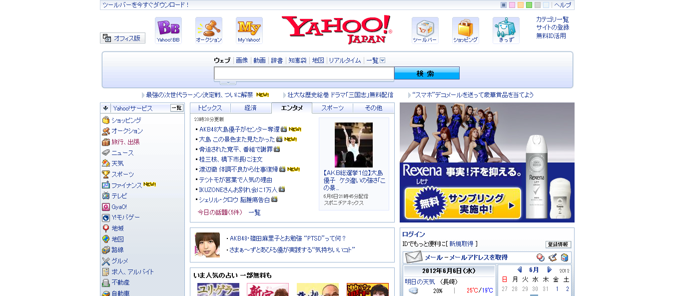Click the 地図 map sidebar icon

(106, 239)
